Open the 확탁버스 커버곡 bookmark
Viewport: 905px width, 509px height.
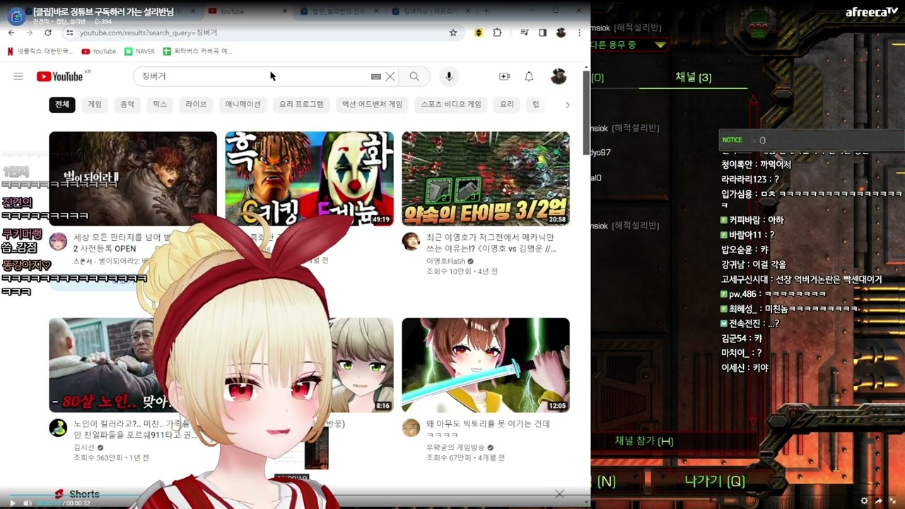197,52
